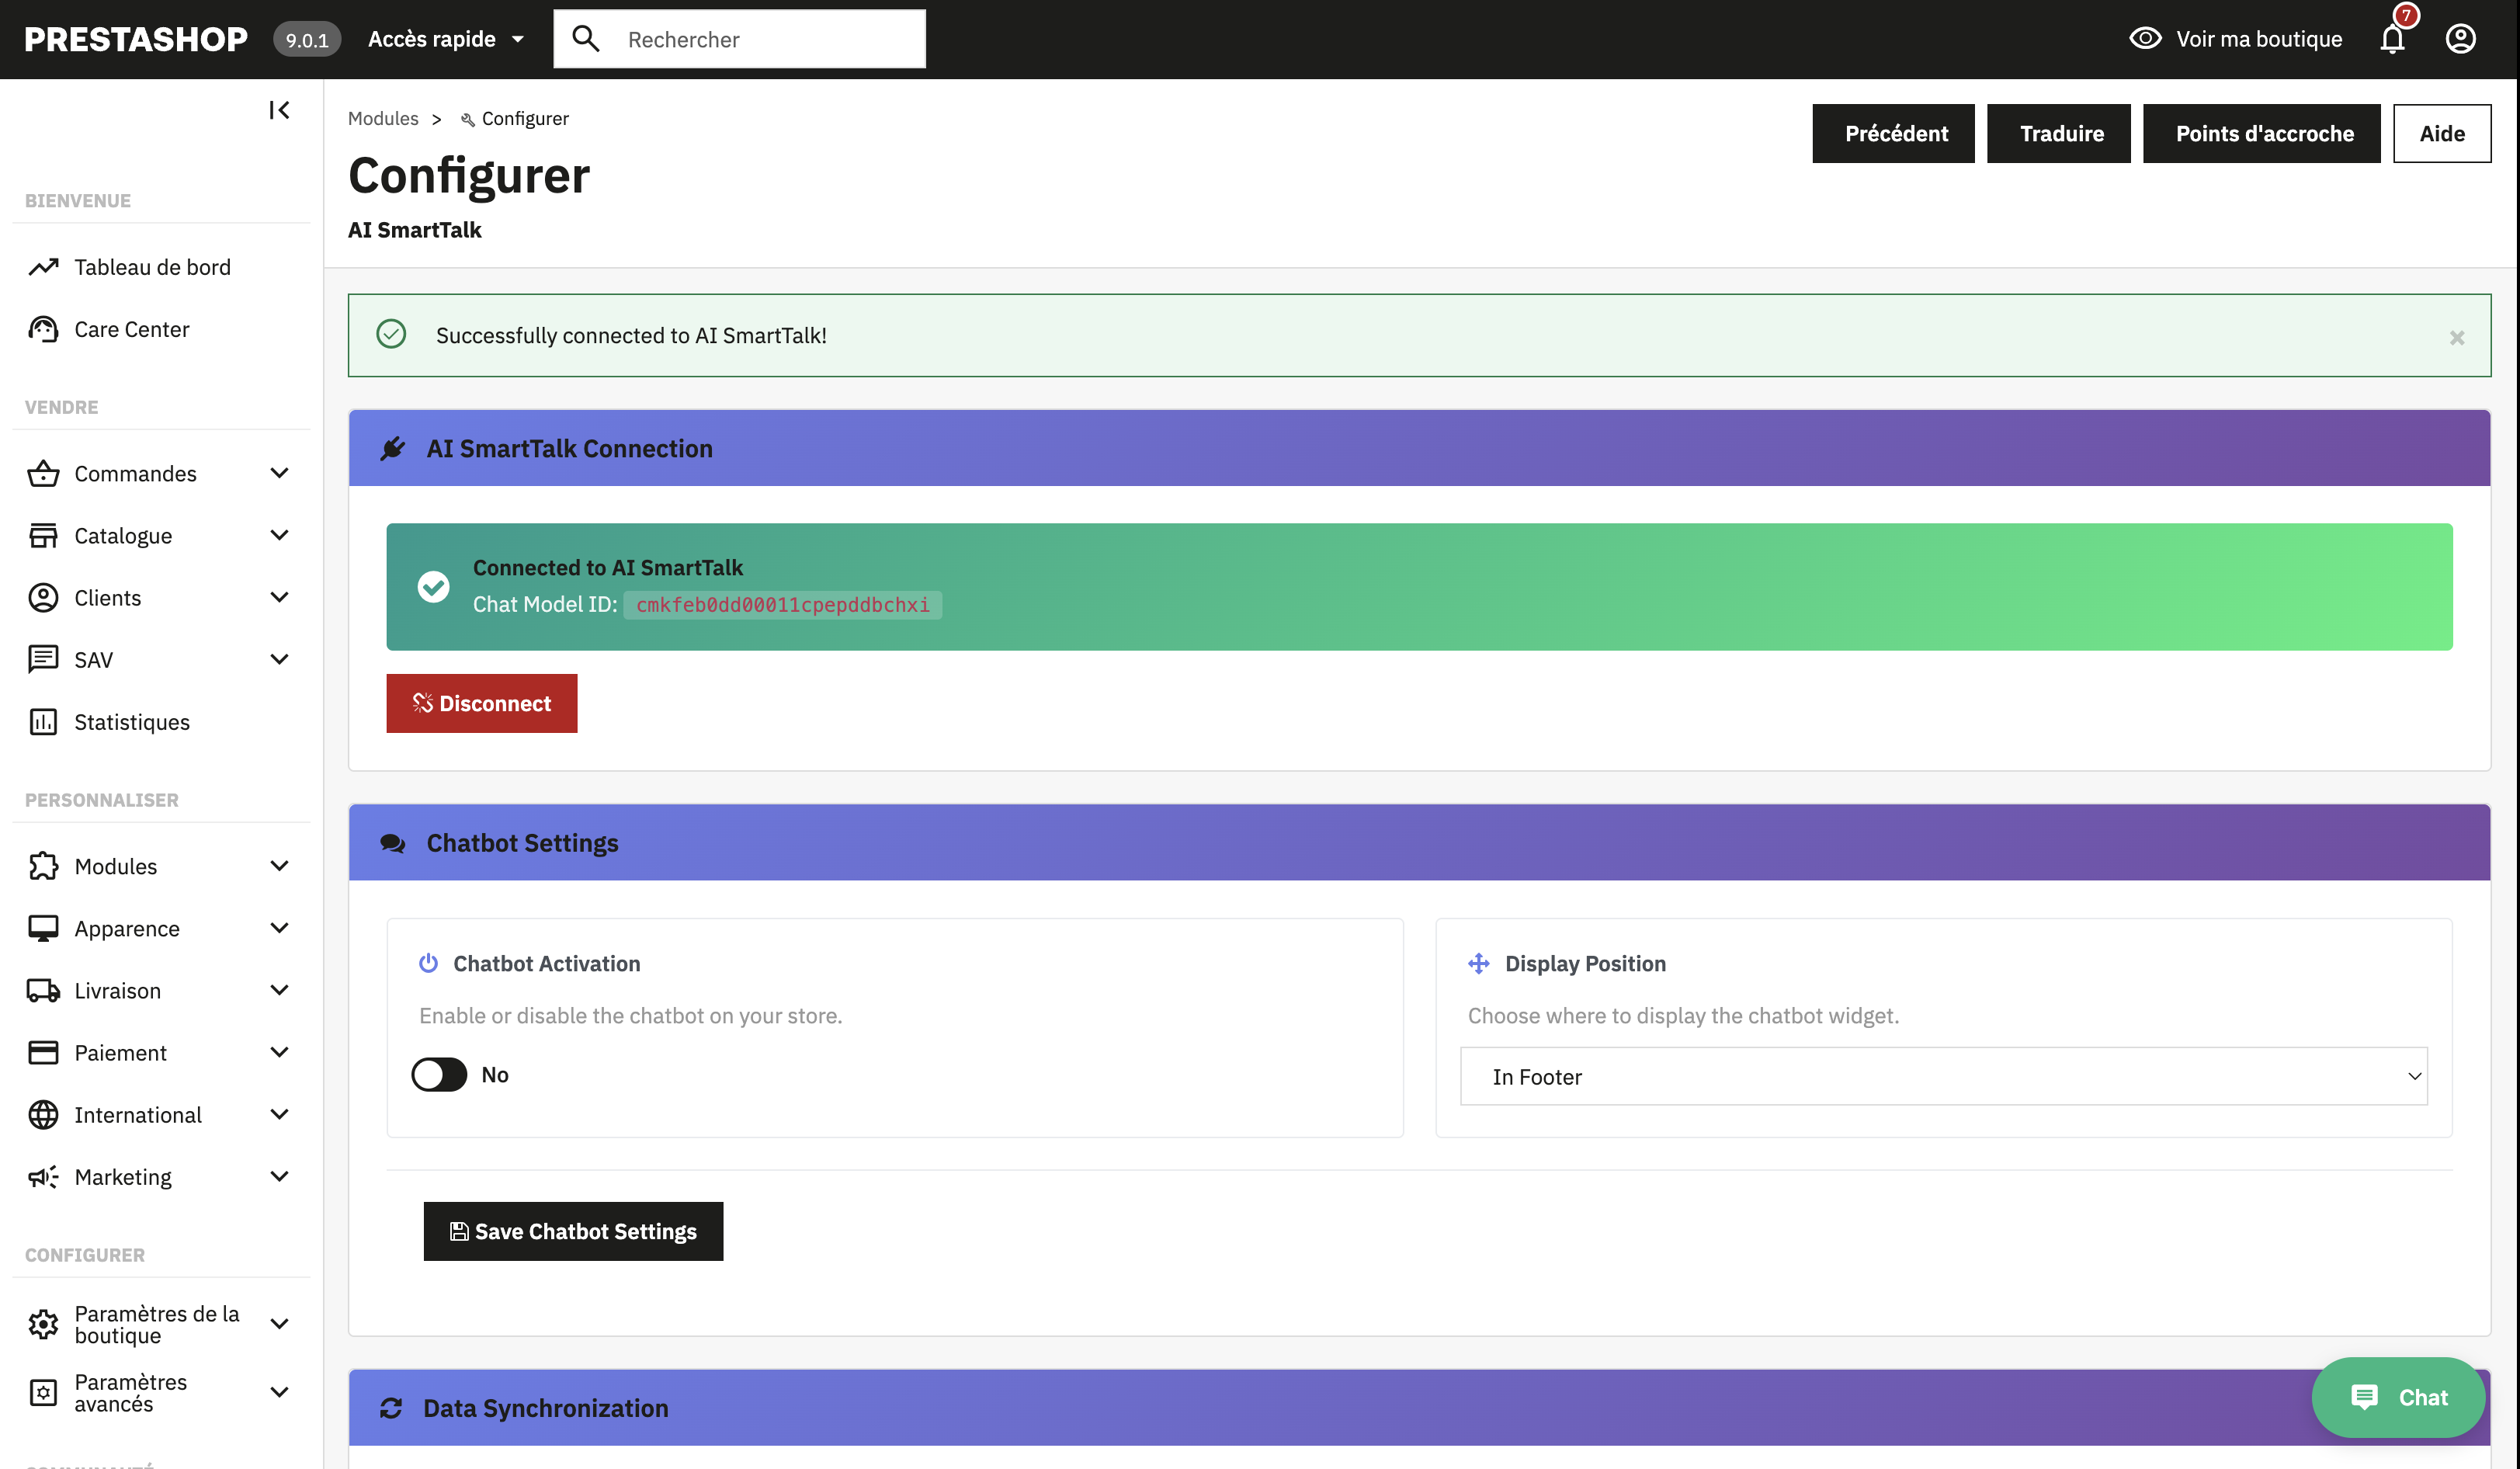The image size is (2520, 1469).
Task: Open the Tableau de bord dashboard icon
Action: point(44,266)
